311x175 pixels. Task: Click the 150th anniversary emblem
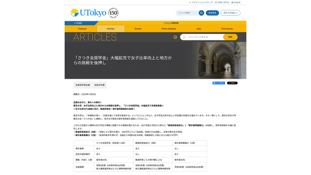[113, 13]
